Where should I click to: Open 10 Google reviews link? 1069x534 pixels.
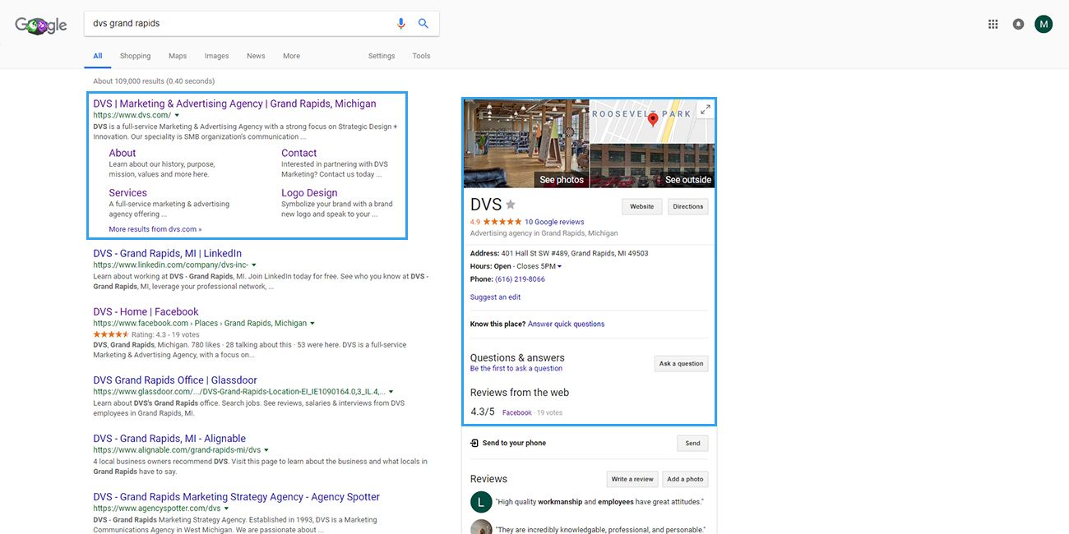coord(554,222)
